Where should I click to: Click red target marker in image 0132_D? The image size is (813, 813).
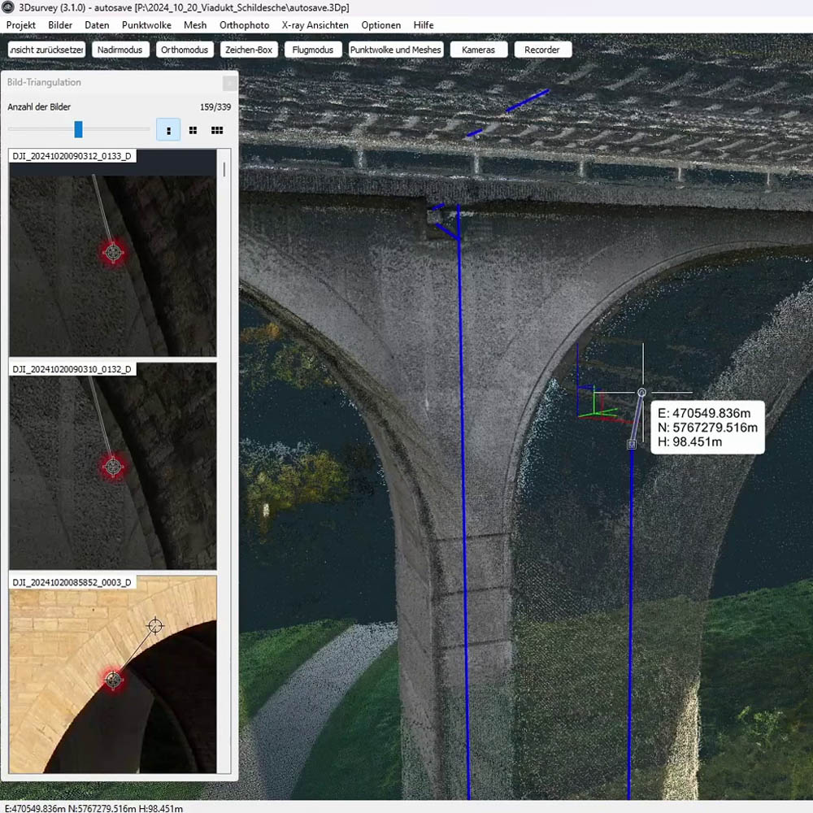113,467
